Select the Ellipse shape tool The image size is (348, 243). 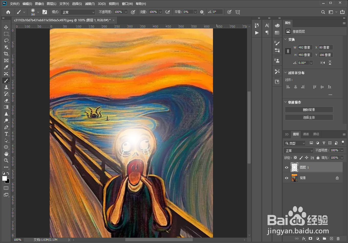pos(6,147)
